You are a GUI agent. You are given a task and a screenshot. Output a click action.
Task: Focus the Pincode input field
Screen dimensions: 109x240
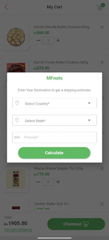click(x=54, y=137)
